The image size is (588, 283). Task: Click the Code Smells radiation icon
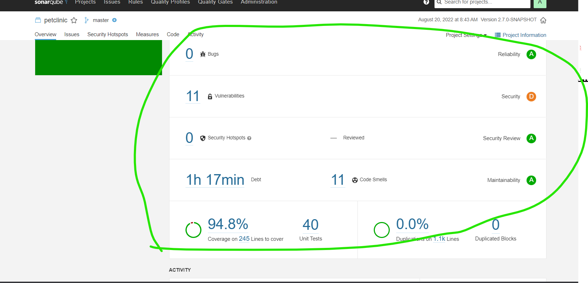pos(355,180)
